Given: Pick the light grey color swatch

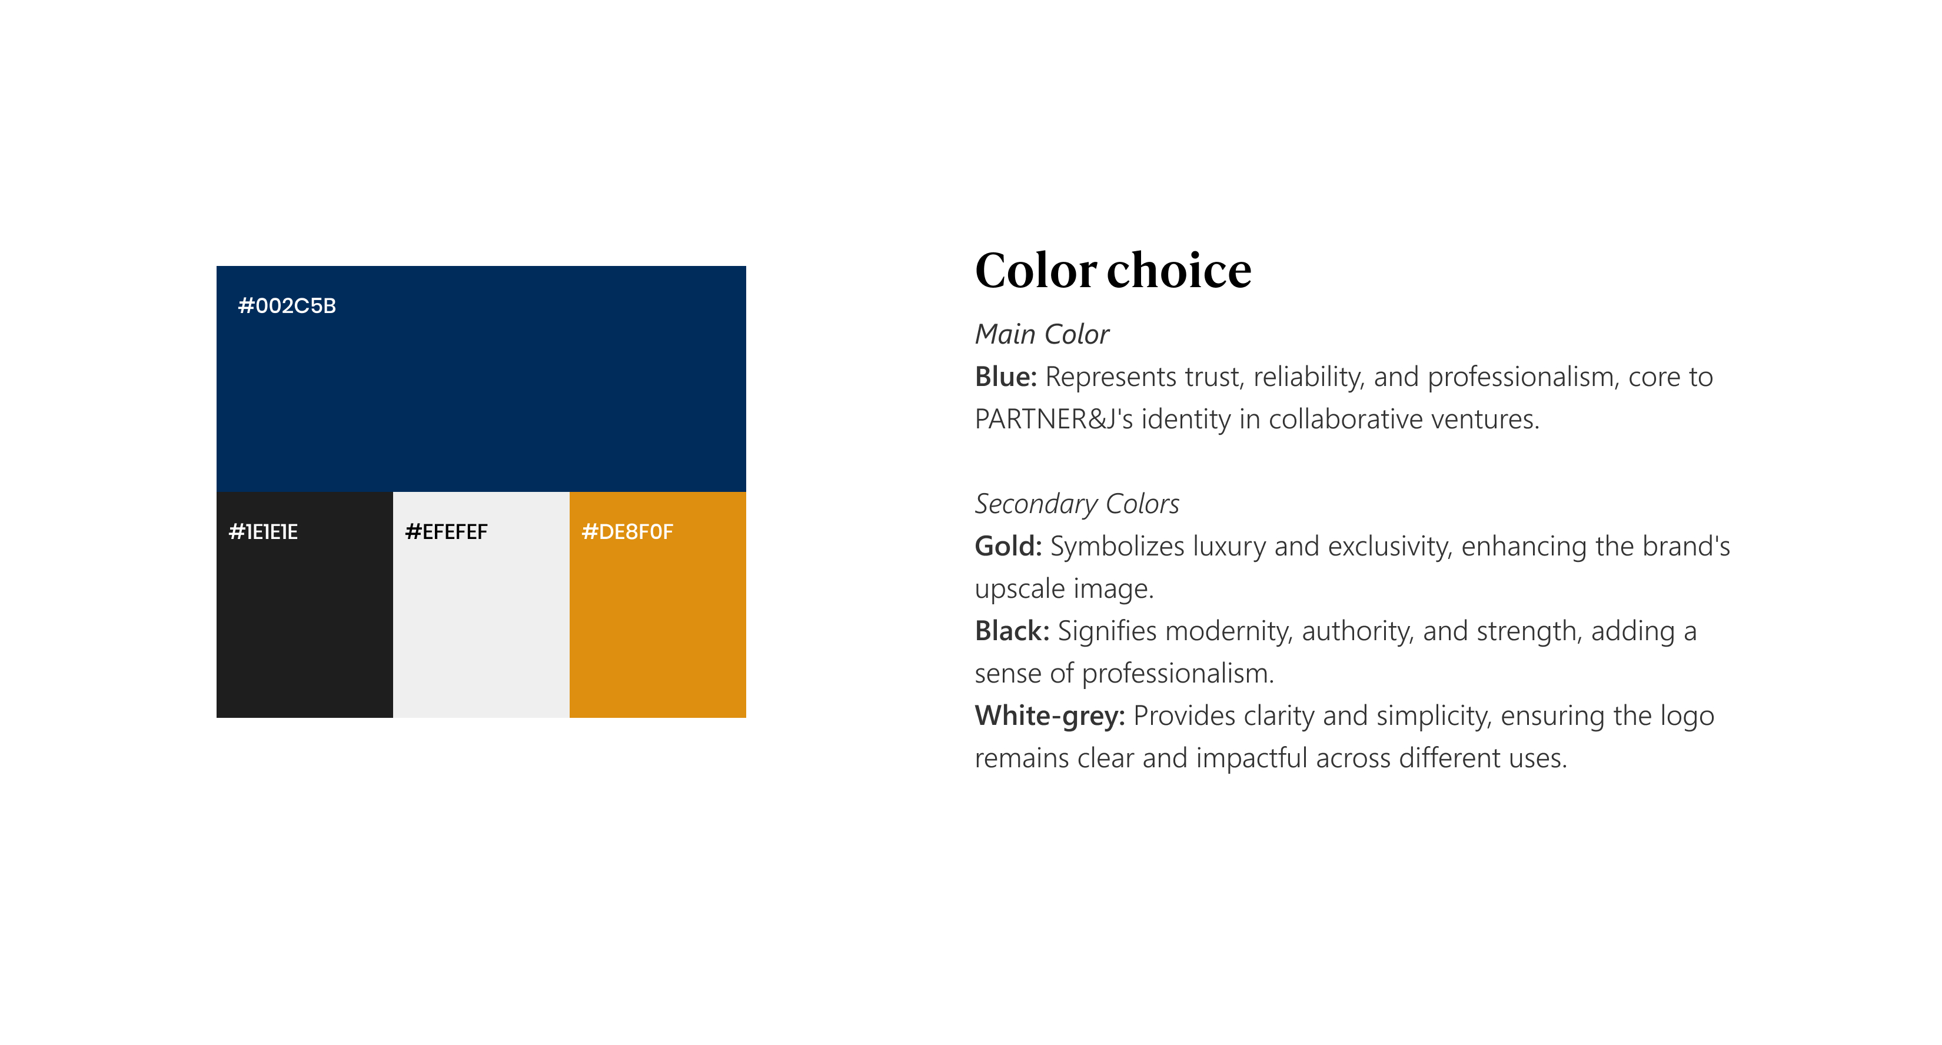Looking at the screenshot, I should coord(481,626).
